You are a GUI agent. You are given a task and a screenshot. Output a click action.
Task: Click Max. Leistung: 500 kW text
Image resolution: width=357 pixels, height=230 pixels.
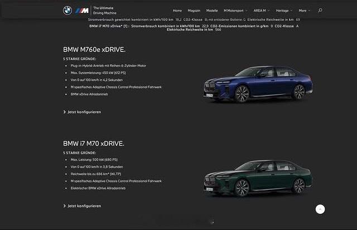pos(94,160)
